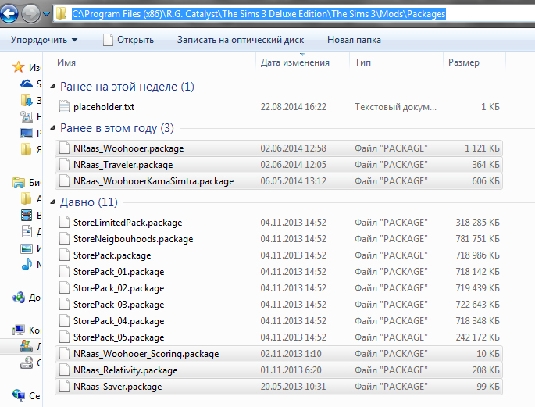Click the cloud storage icon in sidebar
This screenshot has height=407, width=535.
pos(27,84)
